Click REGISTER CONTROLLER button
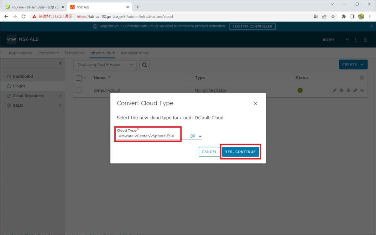 coord(252,26)
